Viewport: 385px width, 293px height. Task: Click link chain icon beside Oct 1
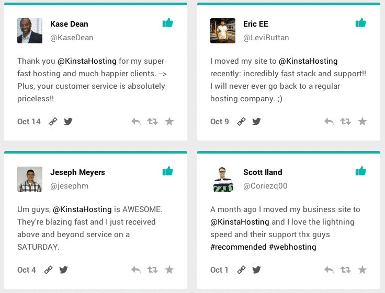241,269
